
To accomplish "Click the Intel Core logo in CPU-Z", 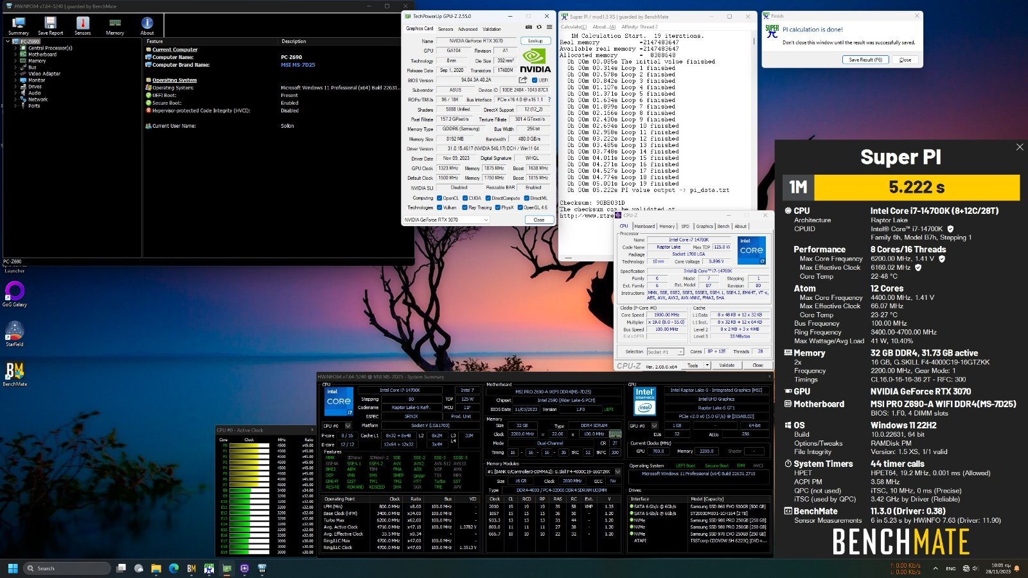I will [x=751, y=250].
